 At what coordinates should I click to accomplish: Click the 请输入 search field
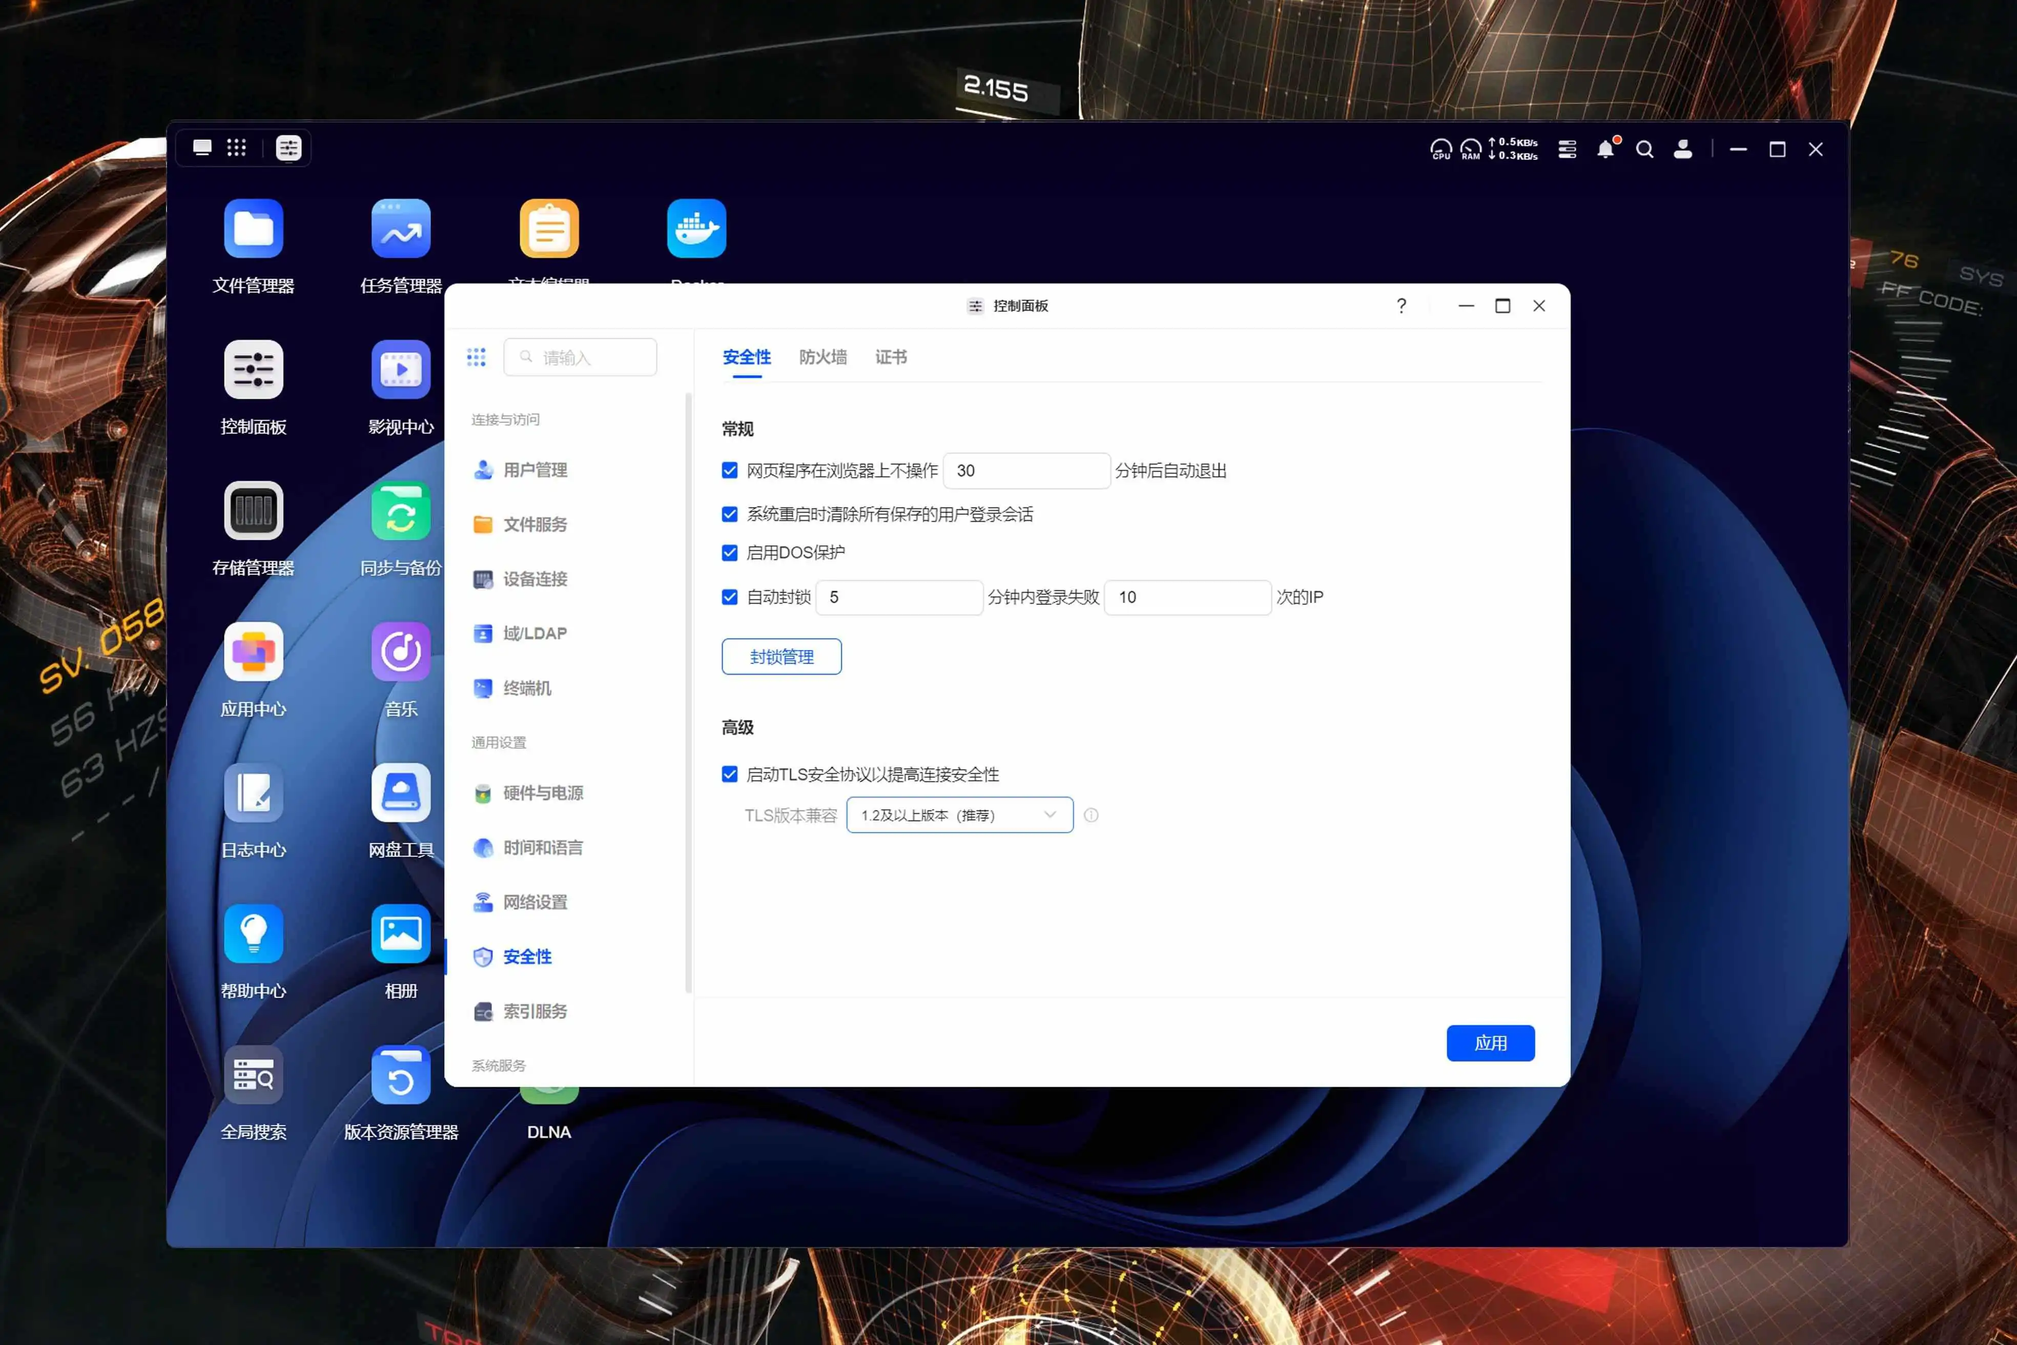click(x=580, y=357)
